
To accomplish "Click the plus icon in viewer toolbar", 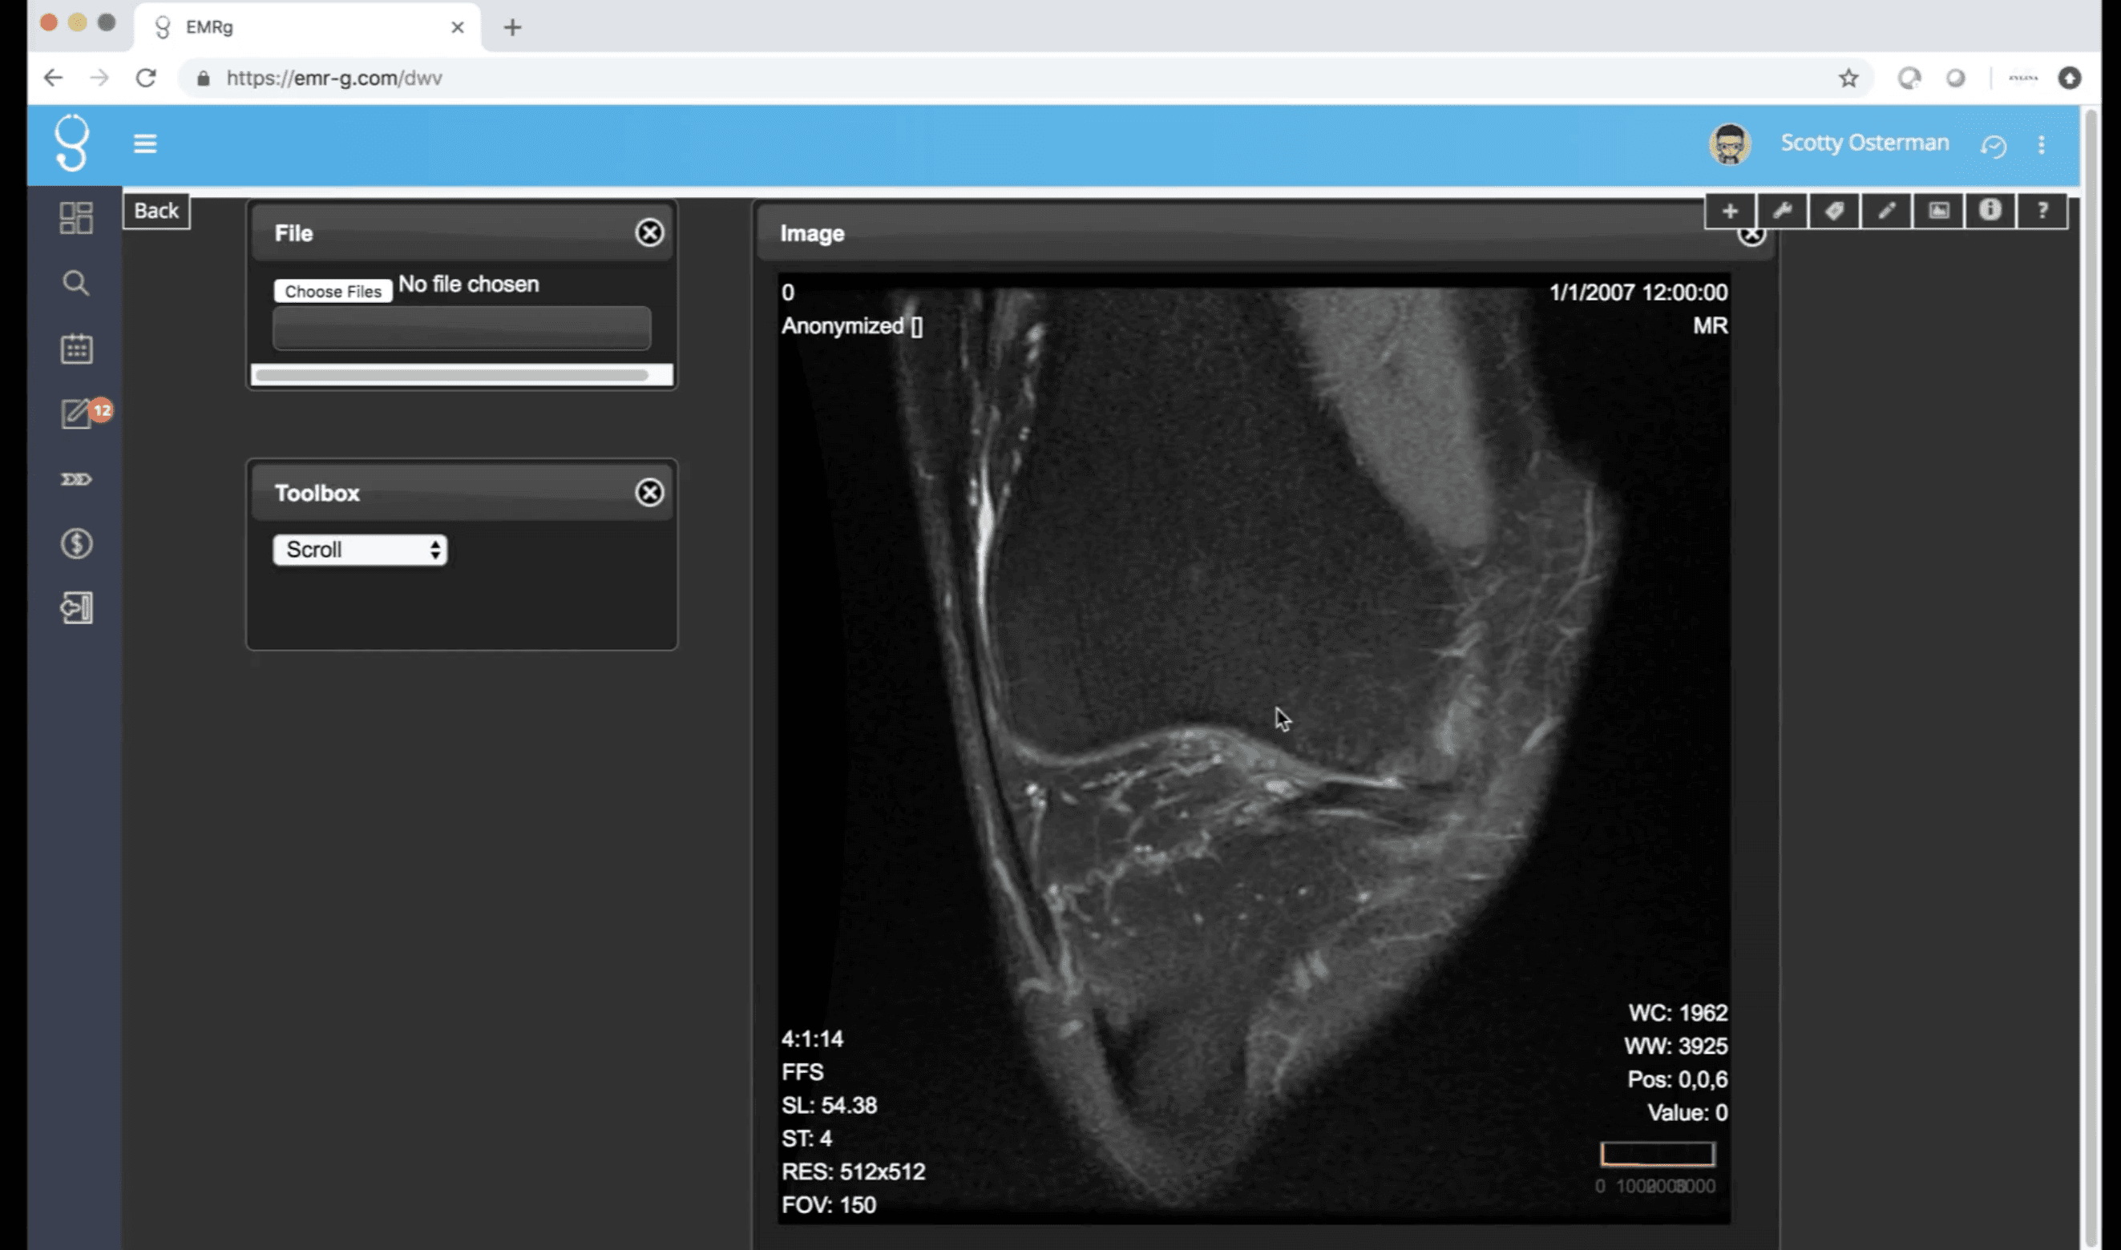I will click(1729, 211).
